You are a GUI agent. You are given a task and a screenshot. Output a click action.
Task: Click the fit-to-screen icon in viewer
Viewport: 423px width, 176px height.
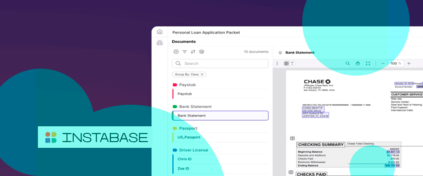click(368, 63)
